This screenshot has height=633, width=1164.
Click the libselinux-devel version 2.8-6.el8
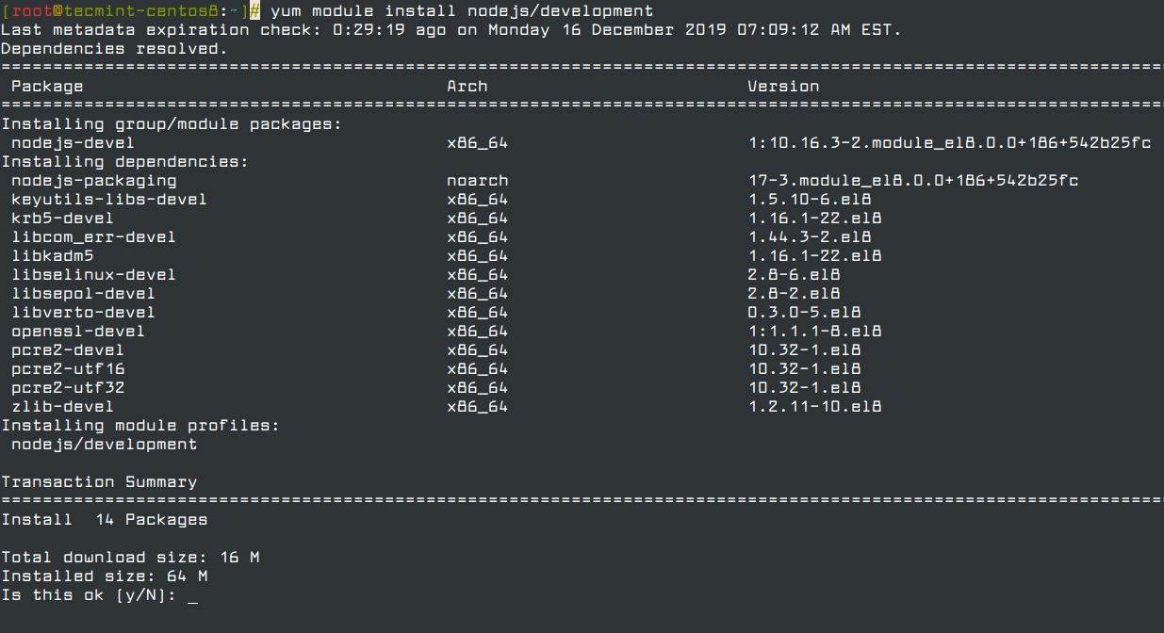click(x=795, y=275)
